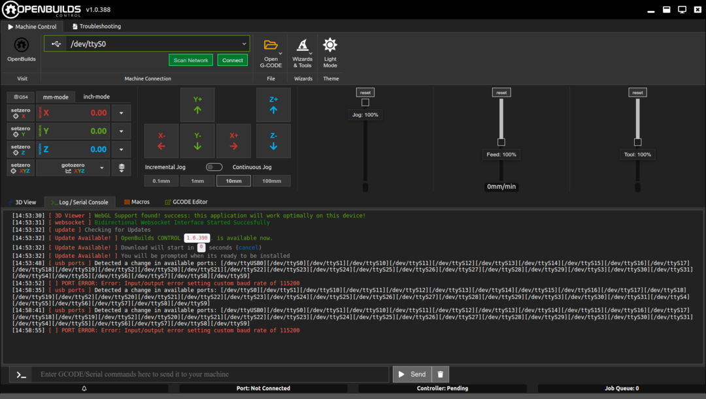Clear the serial console with trash icon
Screen dimensions: 706x399
click(x=441, y=374)
